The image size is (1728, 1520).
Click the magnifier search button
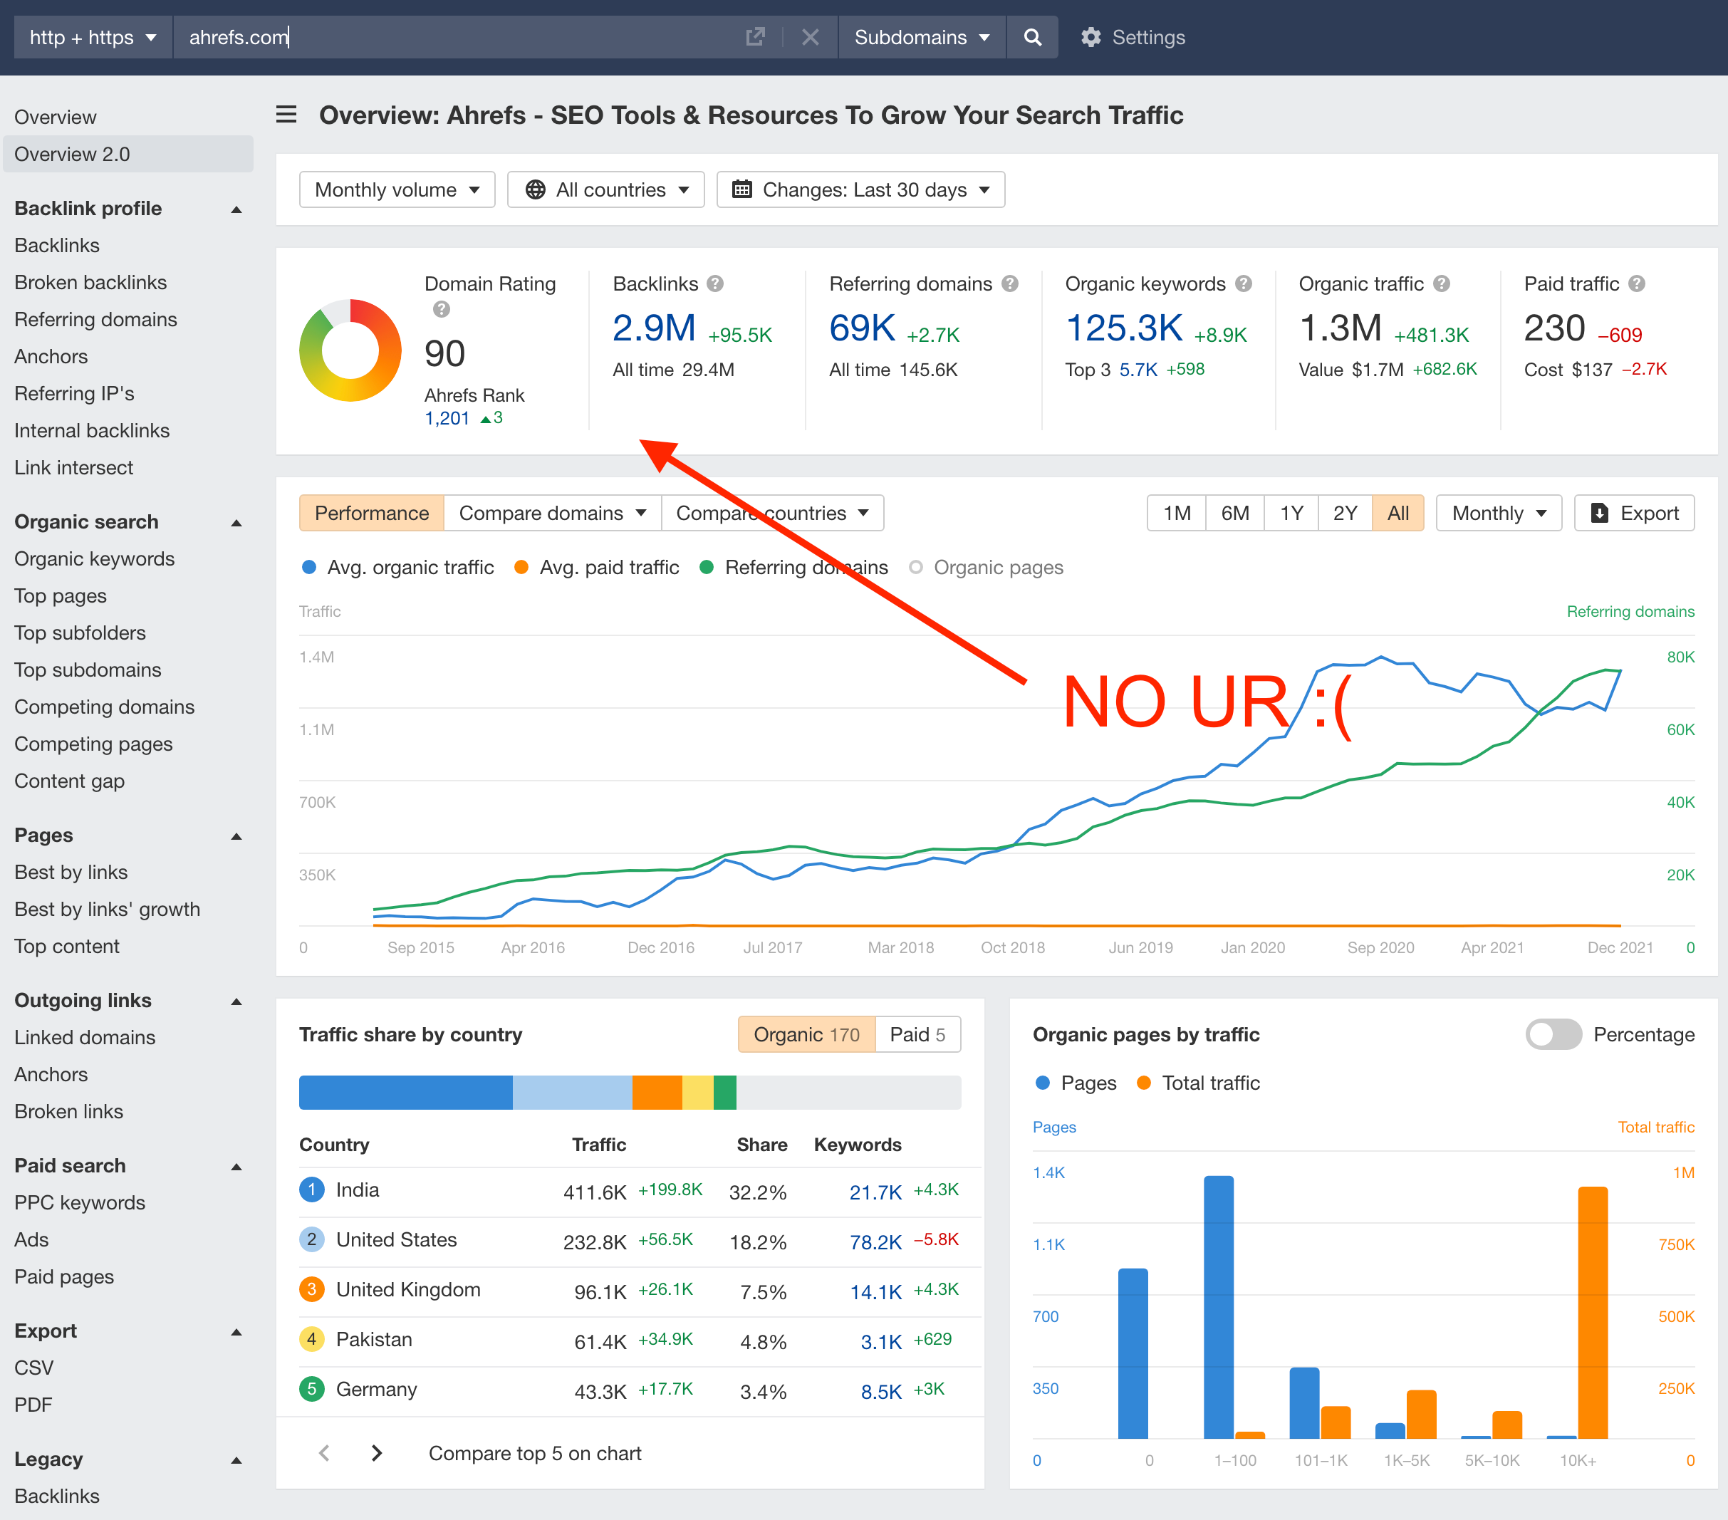[1032, 37]
